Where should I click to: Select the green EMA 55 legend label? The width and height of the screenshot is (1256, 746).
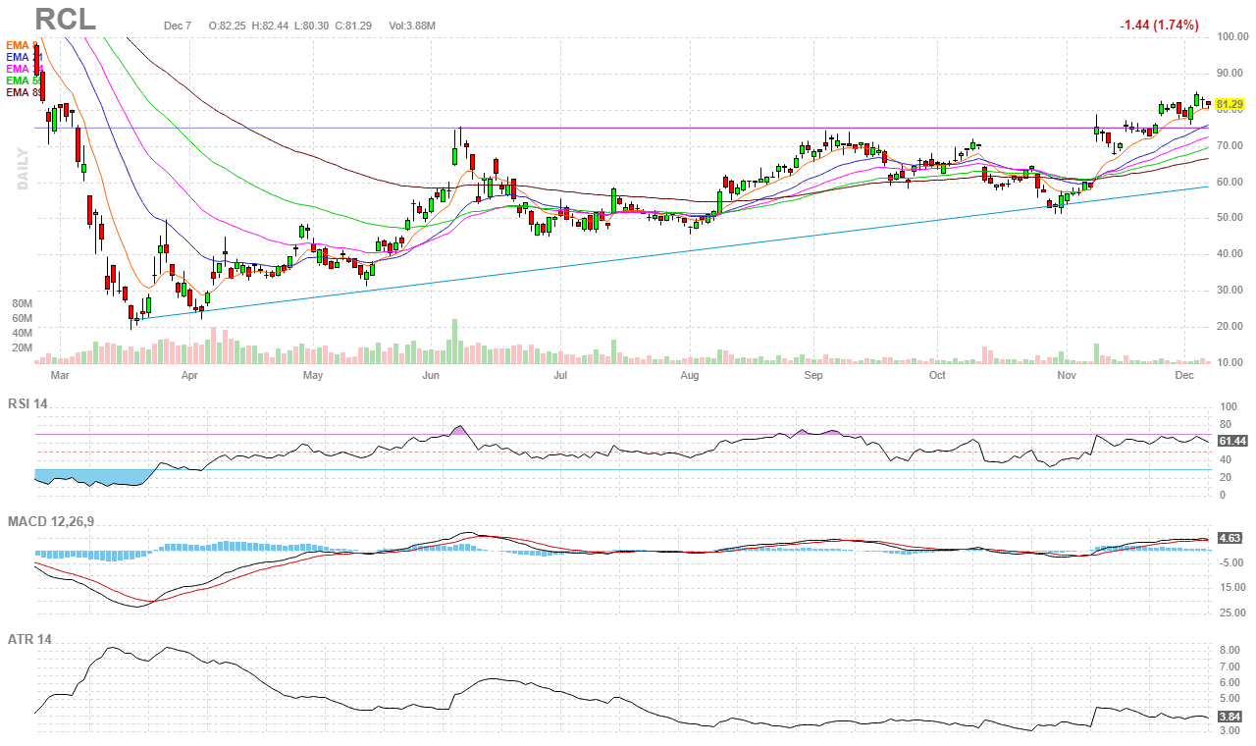pyautogui.click(x=25, y=80)
